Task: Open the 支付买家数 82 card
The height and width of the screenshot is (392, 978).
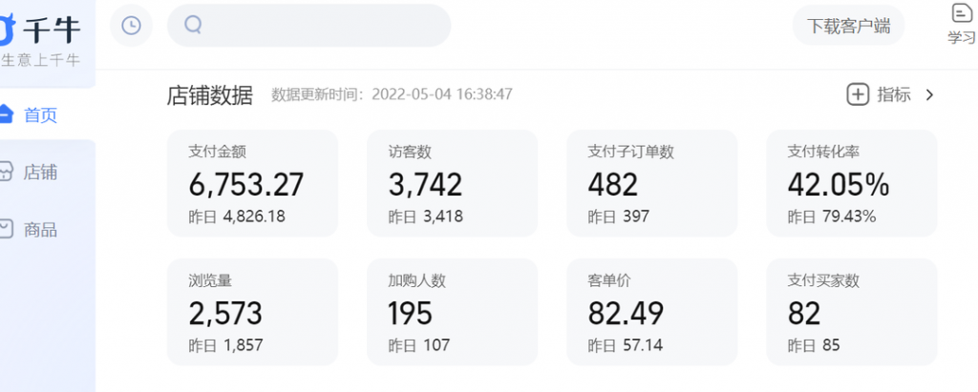Action: pos(851,312)
